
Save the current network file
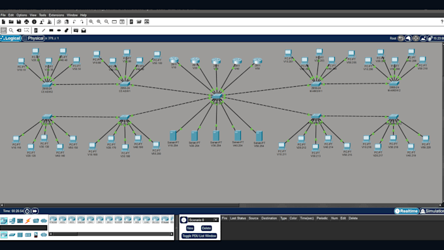pyautogui.click(x=19, y=22)
